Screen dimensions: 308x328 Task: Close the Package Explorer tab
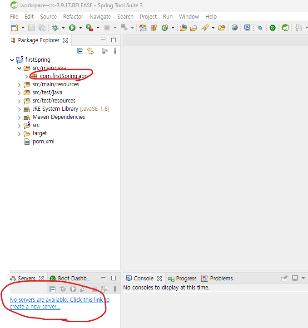(x=65, y=40)
